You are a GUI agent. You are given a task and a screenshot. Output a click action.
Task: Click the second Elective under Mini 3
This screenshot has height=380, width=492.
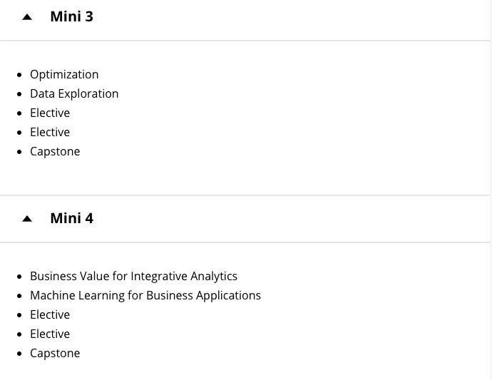click(x=50, y=133)
